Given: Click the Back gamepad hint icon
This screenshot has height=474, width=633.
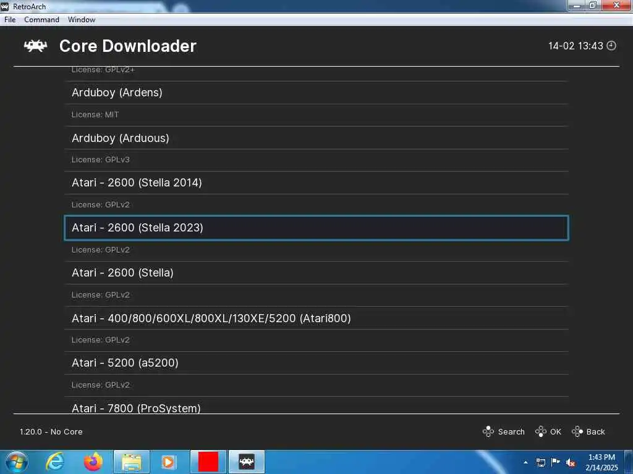Looking at the screenshot, I should pos(577,431).
